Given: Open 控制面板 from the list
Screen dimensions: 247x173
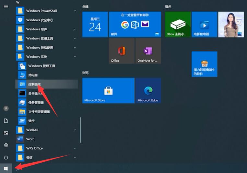Looking at the screenshot, I should [47, 84].
